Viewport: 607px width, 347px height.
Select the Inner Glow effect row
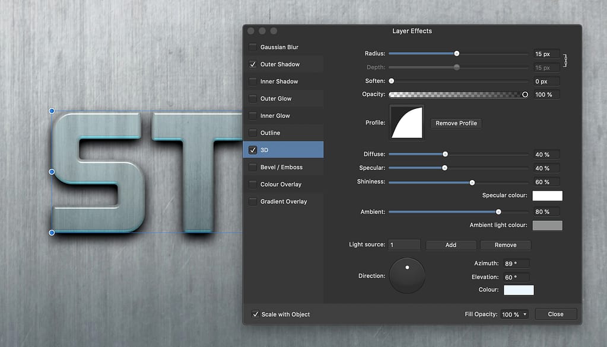[284, 115]
